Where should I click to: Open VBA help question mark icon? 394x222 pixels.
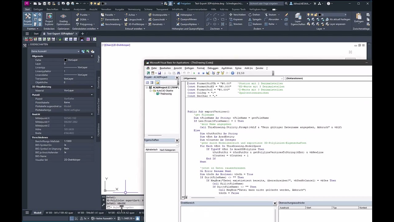click(233, 73)
